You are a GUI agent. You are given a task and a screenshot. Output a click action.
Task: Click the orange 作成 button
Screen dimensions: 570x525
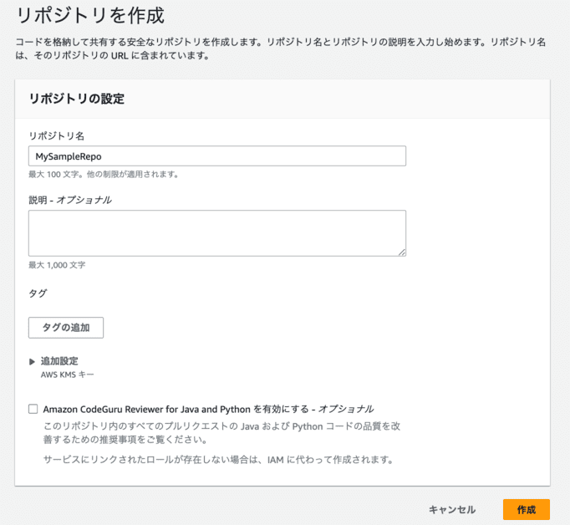click(x=526, y=509)
